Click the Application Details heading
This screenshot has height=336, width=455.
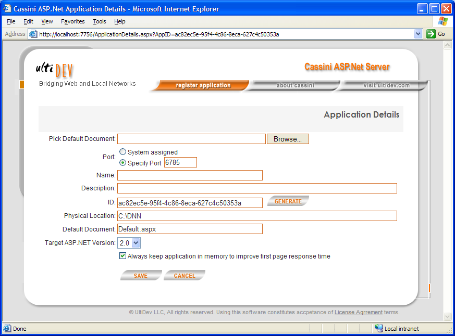(362, 115)
